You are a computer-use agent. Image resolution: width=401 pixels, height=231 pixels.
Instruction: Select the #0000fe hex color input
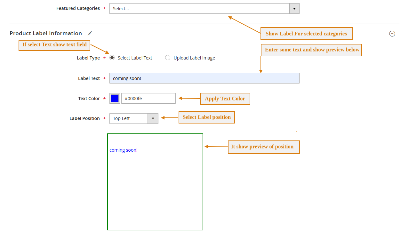coord(148,98)
